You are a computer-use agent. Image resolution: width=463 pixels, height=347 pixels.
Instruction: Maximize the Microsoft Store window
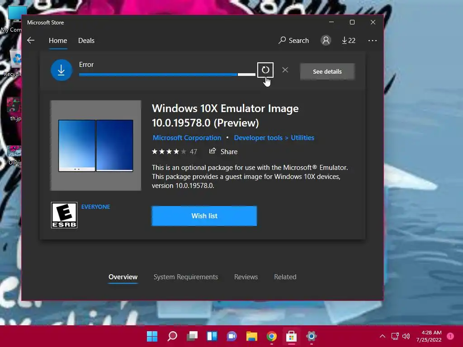(x=352, y=22)
